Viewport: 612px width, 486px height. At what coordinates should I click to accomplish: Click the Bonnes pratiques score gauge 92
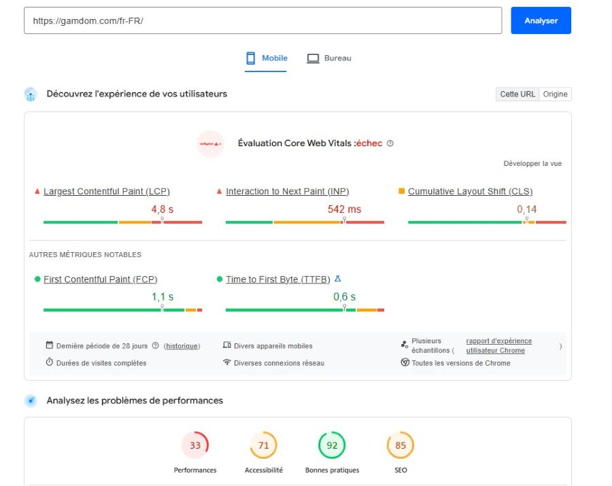[x=332, y=445]
